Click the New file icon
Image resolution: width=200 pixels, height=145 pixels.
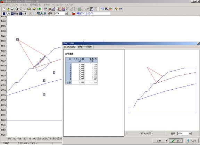click(4, 9)
